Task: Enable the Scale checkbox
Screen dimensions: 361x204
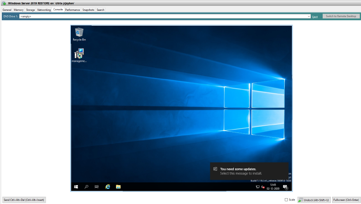Action: (286, 200)
